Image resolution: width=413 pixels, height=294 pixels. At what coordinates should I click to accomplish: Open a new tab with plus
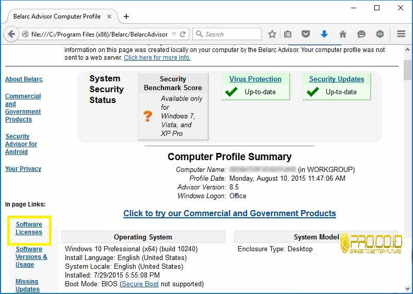(x=126, y=16)
